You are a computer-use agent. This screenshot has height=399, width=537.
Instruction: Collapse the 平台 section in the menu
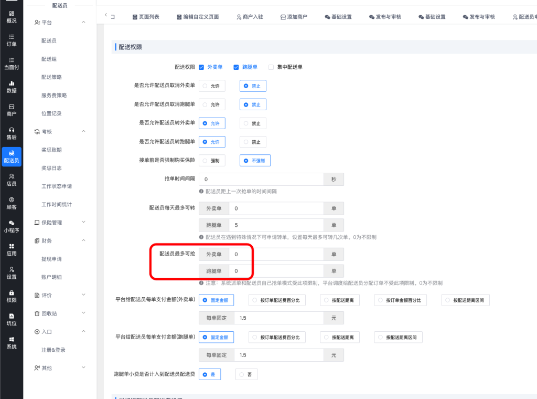[x=84, y=23]
